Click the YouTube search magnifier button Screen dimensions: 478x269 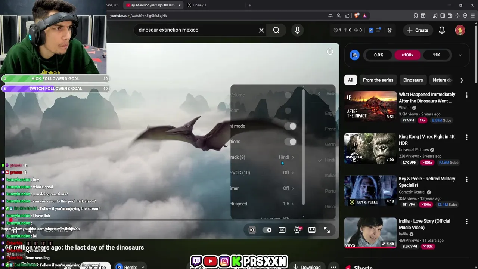(x=276, y=30)
